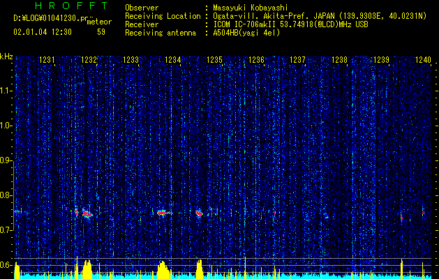Screen dimensions: 439x279
Task: Click the Observer label
Action: 142,8
